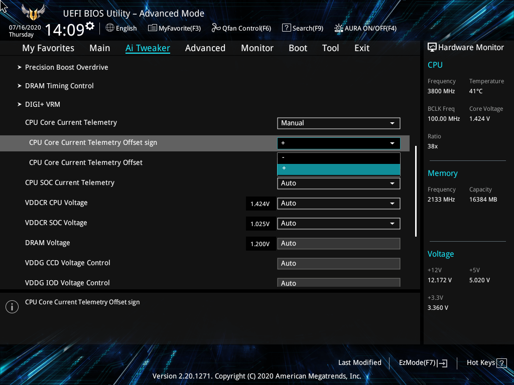Select VDDCR CPU Voltage label
The height and width of the screenshot is (385, 514).
tap(56, 203)
